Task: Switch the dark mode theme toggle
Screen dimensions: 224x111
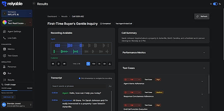Action: 216,4
